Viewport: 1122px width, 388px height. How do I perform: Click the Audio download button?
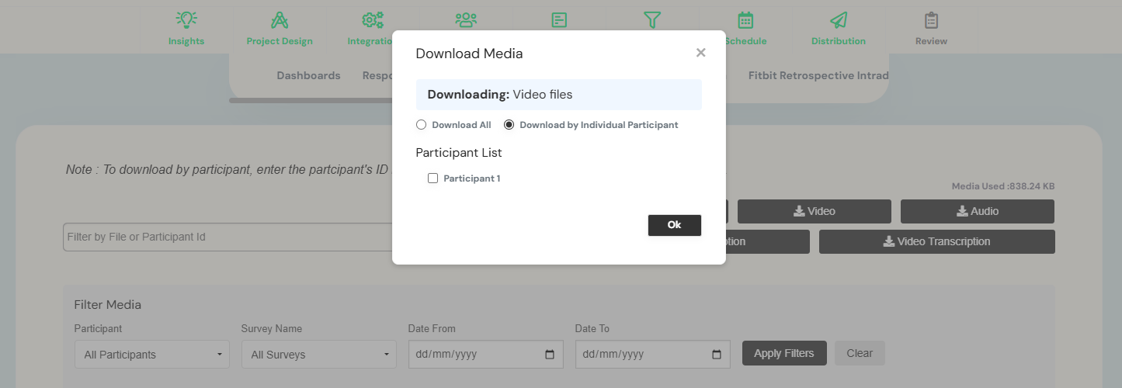pyautogui.click(x=978, y=211)
